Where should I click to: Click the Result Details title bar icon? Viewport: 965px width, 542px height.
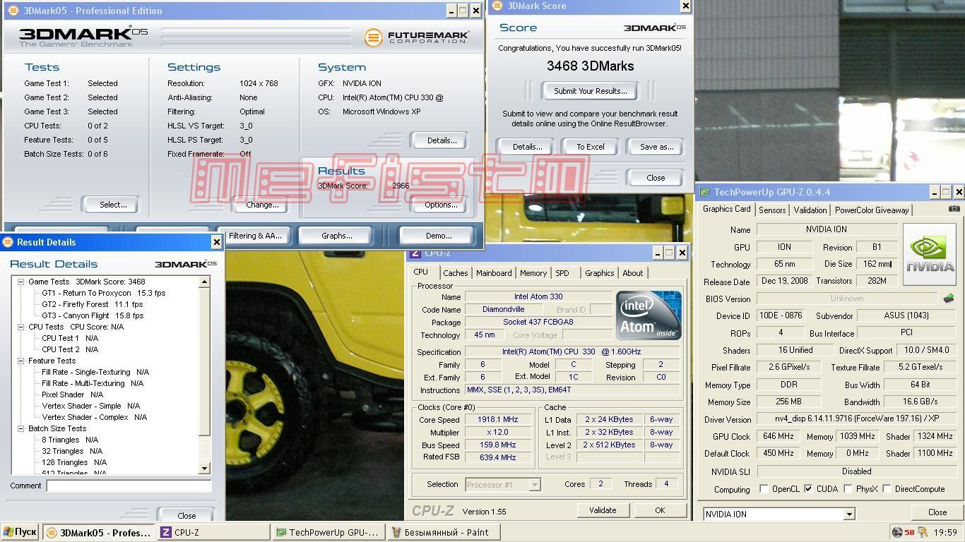coord(8,242)
